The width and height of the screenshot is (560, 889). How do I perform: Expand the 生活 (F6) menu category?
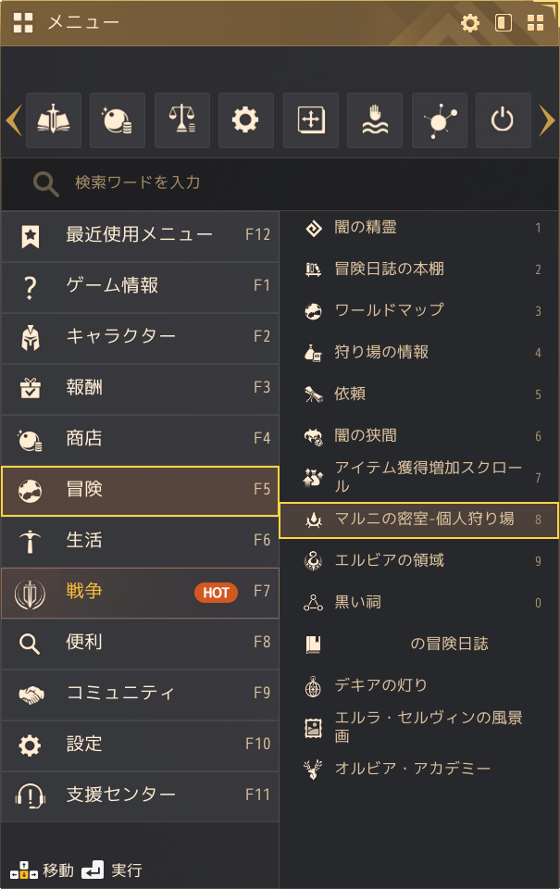coord(139,541)
